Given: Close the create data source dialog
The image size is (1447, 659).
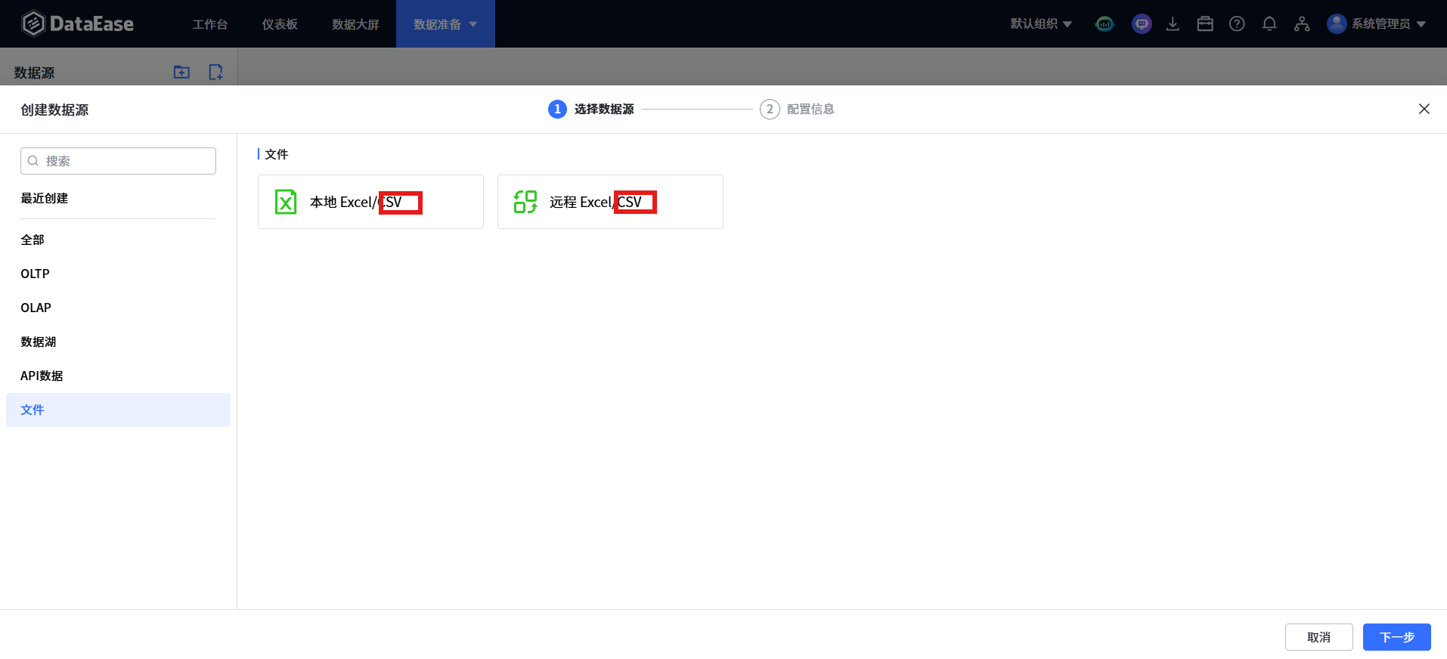Looking at the screenshot, I should coord(1424,109).
